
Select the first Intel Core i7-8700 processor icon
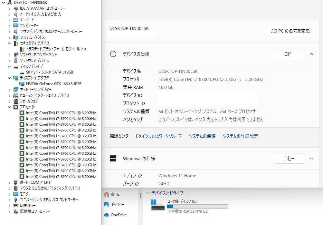[22, 113]
